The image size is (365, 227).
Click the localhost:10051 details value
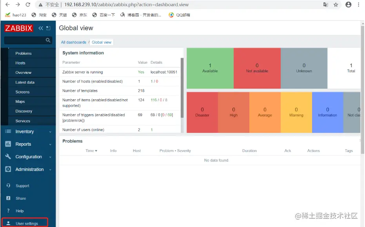[164, 72]
